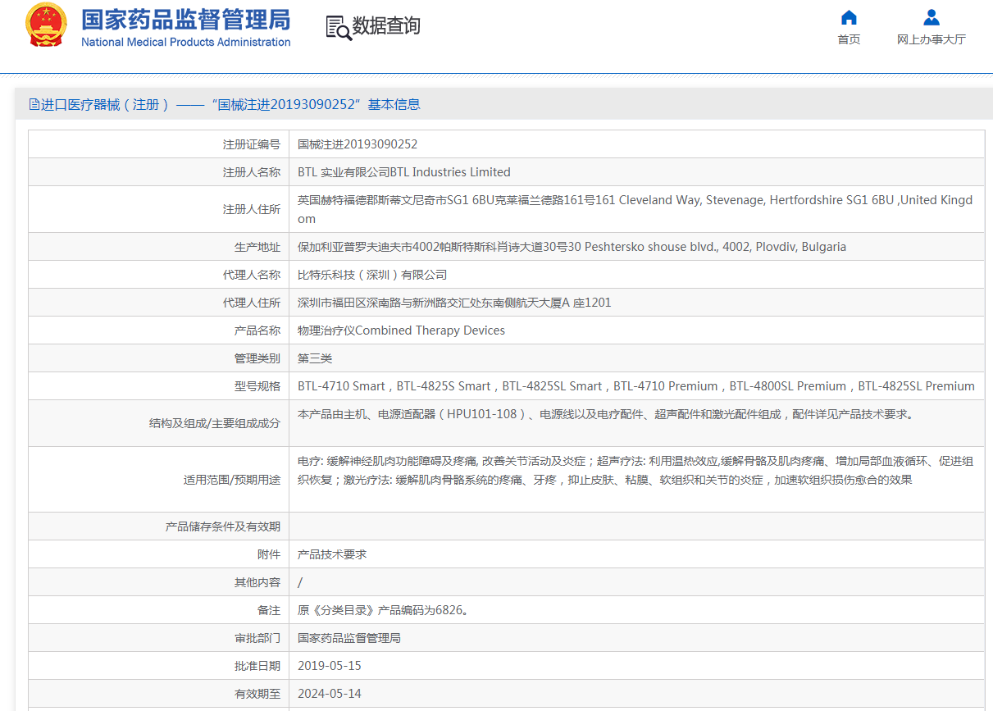Screen dimensions: 993x711
Task: Go to 首页 via the house icon
Action: 849,17
